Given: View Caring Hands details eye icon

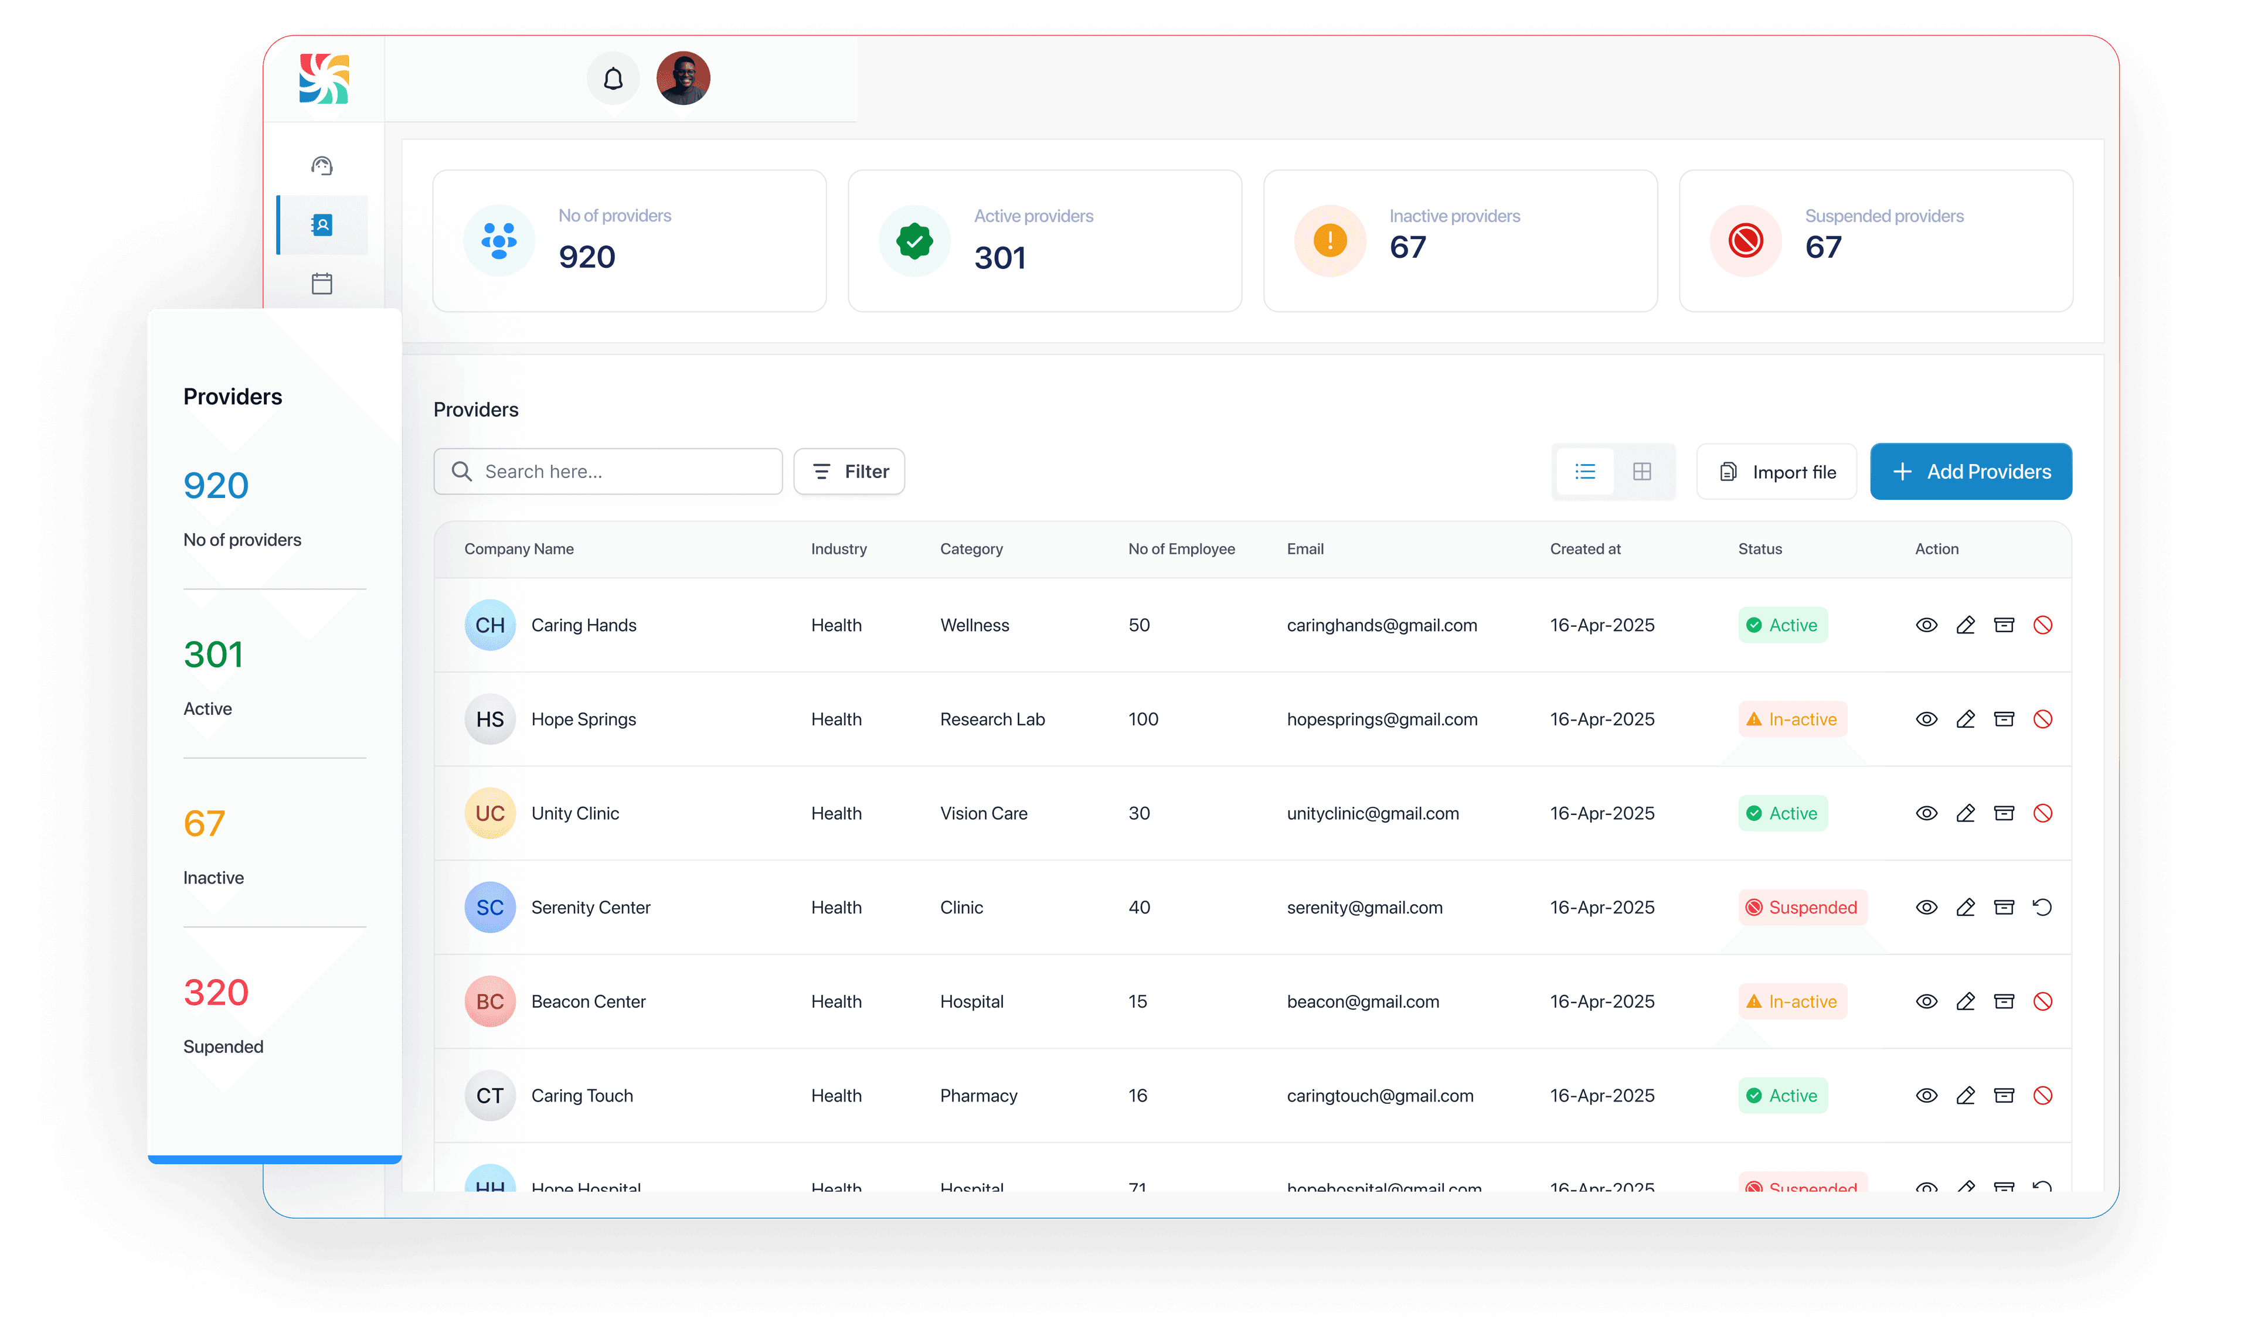Looking at the screenshot, I should [x=1926, y=625].
